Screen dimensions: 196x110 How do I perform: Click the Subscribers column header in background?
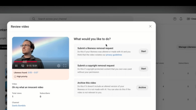[x=183, y=63]
